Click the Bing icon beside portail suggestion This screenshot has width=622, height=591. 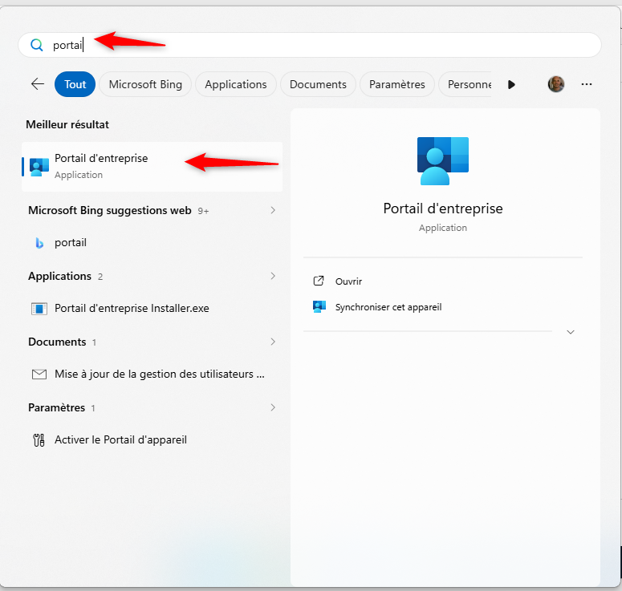tap(39, 243)
